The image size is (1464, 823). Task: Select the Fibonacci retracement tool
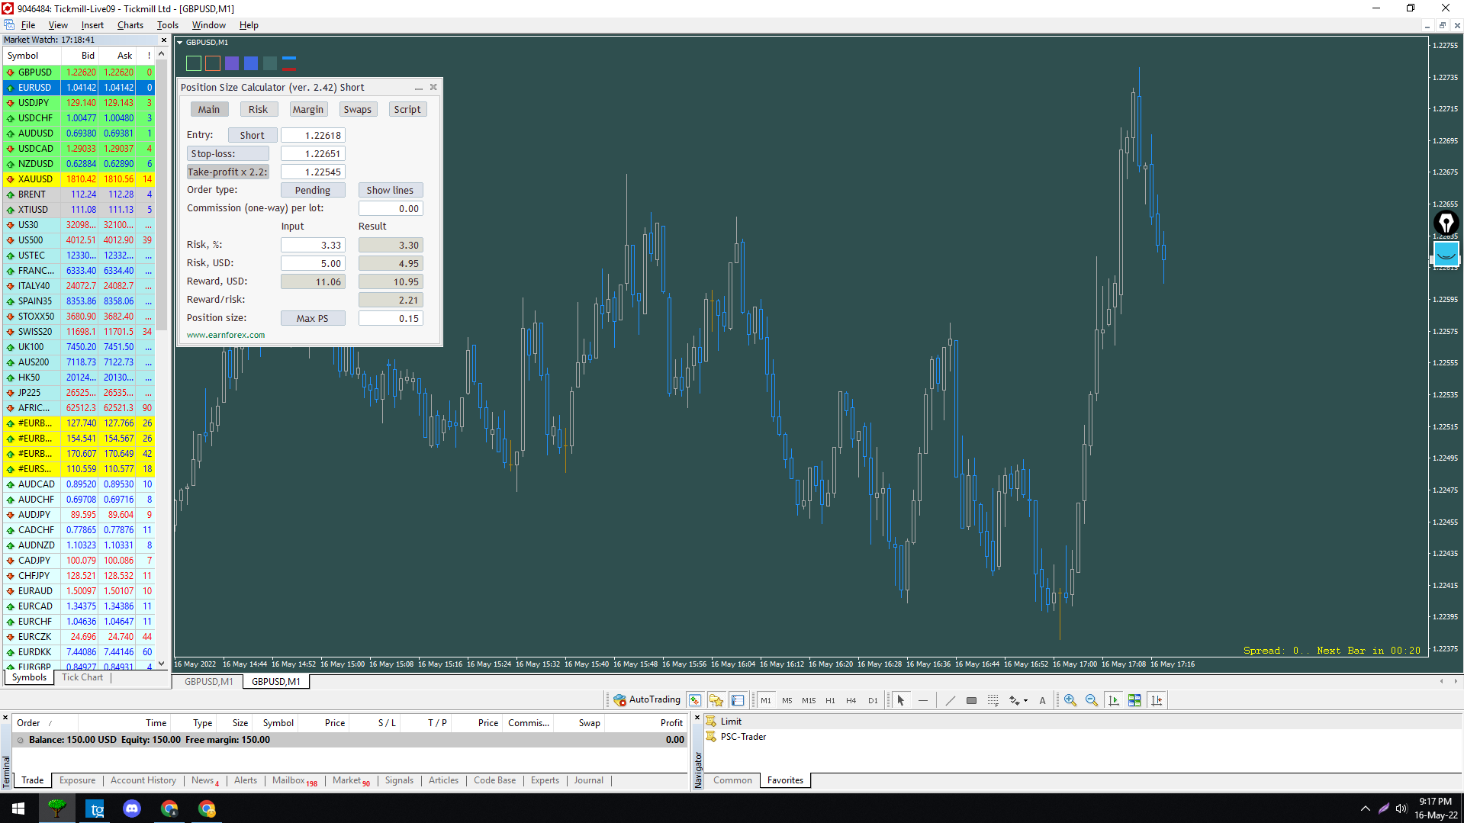tap(993, 699)
